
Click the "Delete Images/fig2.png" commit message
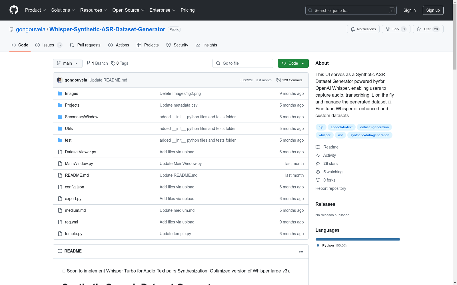click(x=180, y=93)
